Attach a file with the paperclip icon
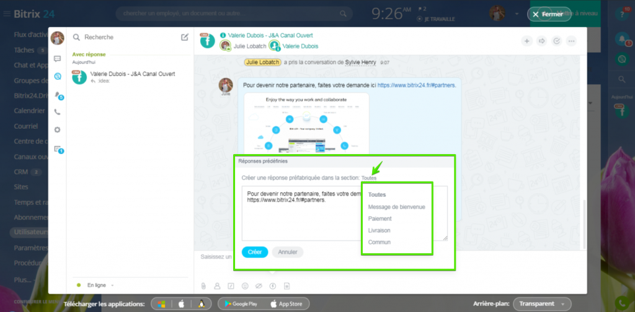This screenshot has height=312, width=635. click(x=203, y=286)
